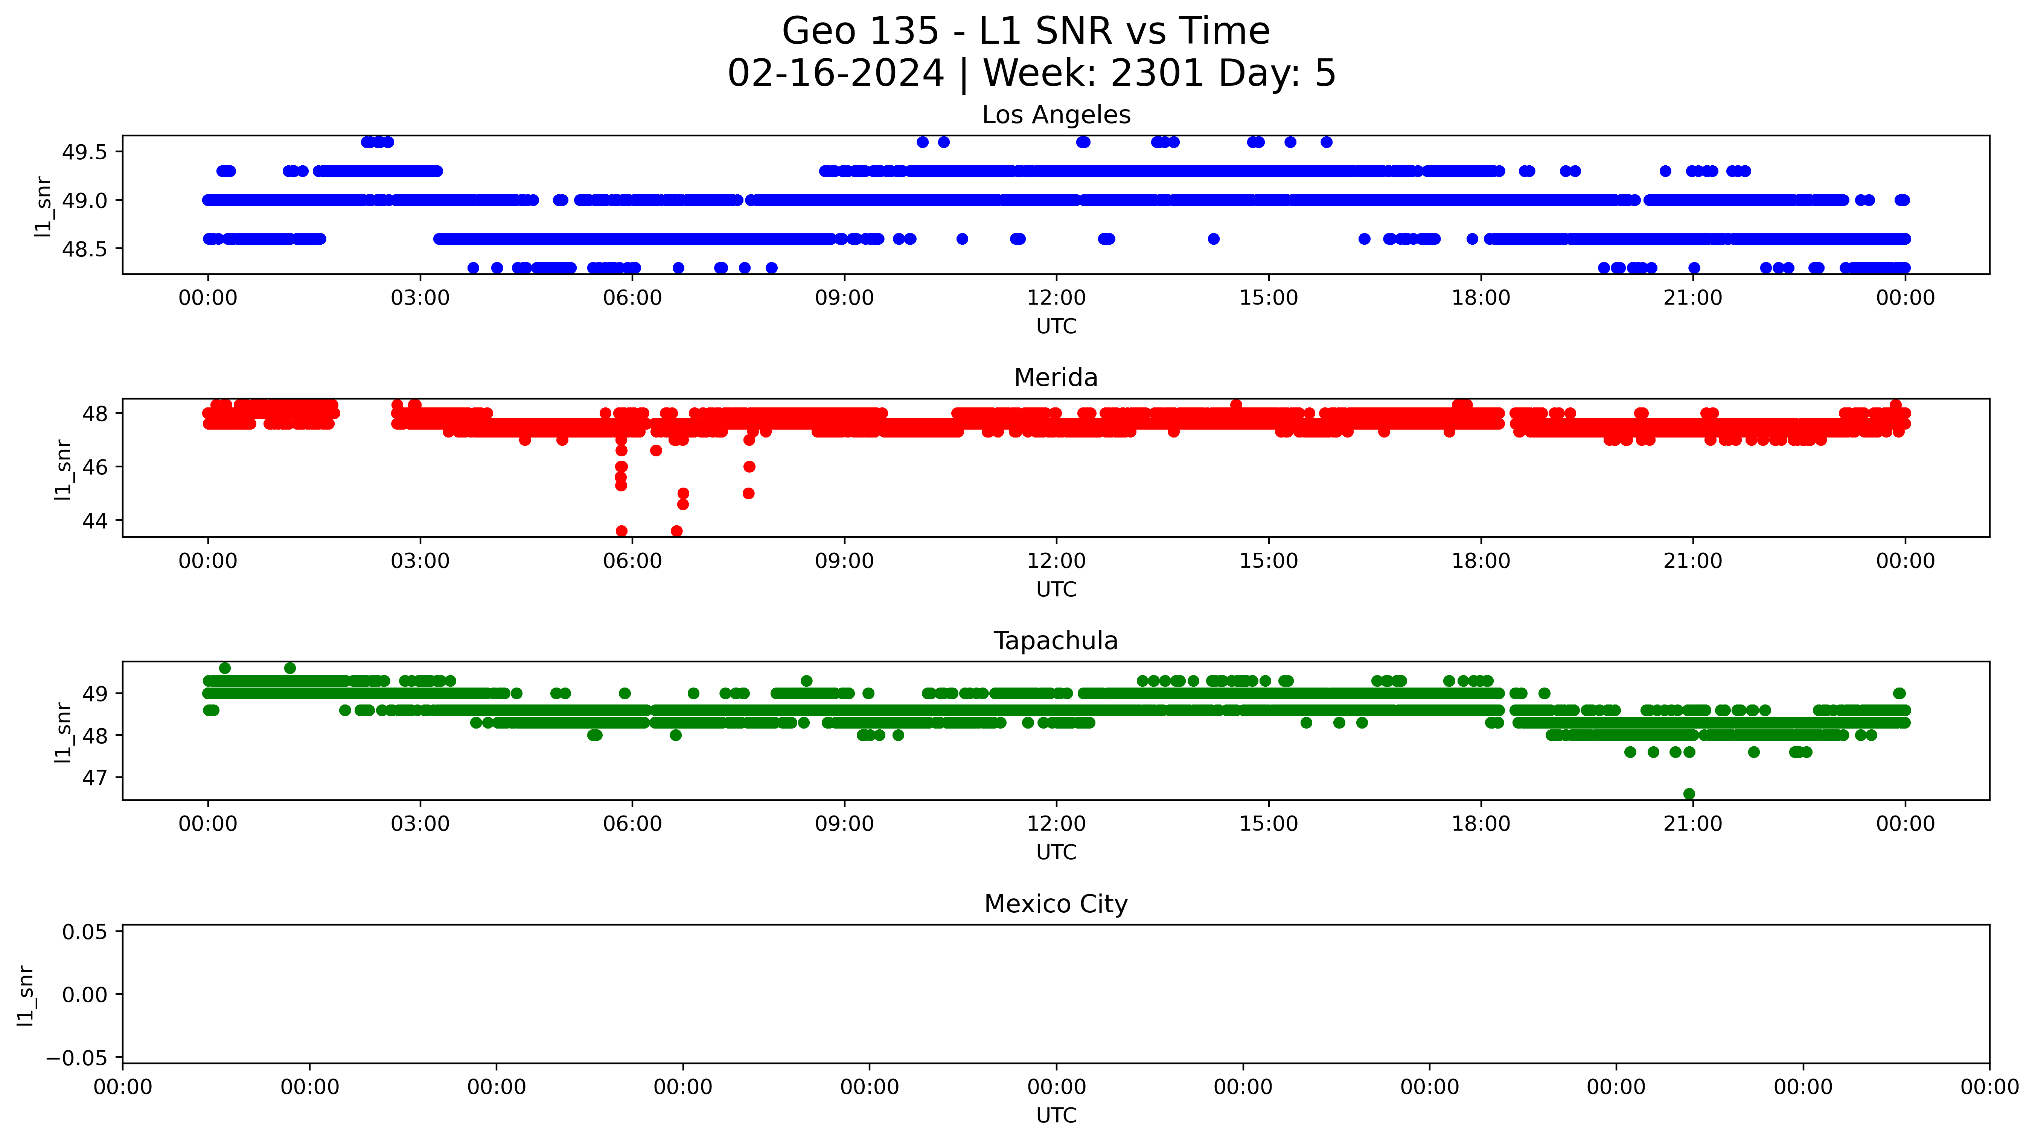Click the l1_snr y-axis label of Merida plot

[x=62, y=470]
